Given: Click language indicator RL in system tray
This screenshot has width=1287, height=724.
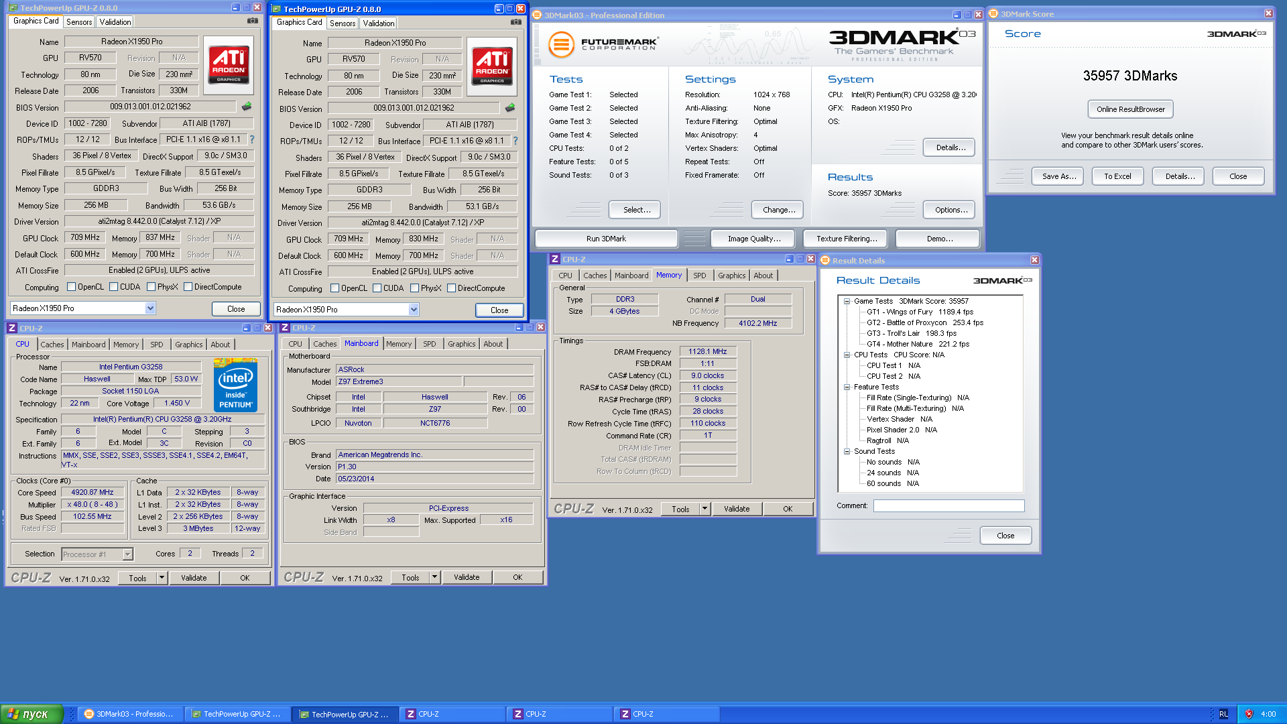Looking at the screenshot, I should (x=1223, y=714).
